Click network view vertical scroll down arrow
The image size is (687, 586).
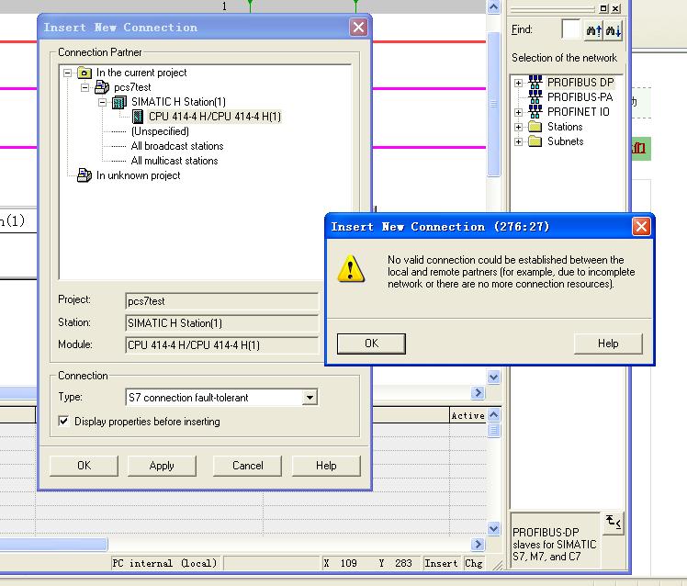493,377
